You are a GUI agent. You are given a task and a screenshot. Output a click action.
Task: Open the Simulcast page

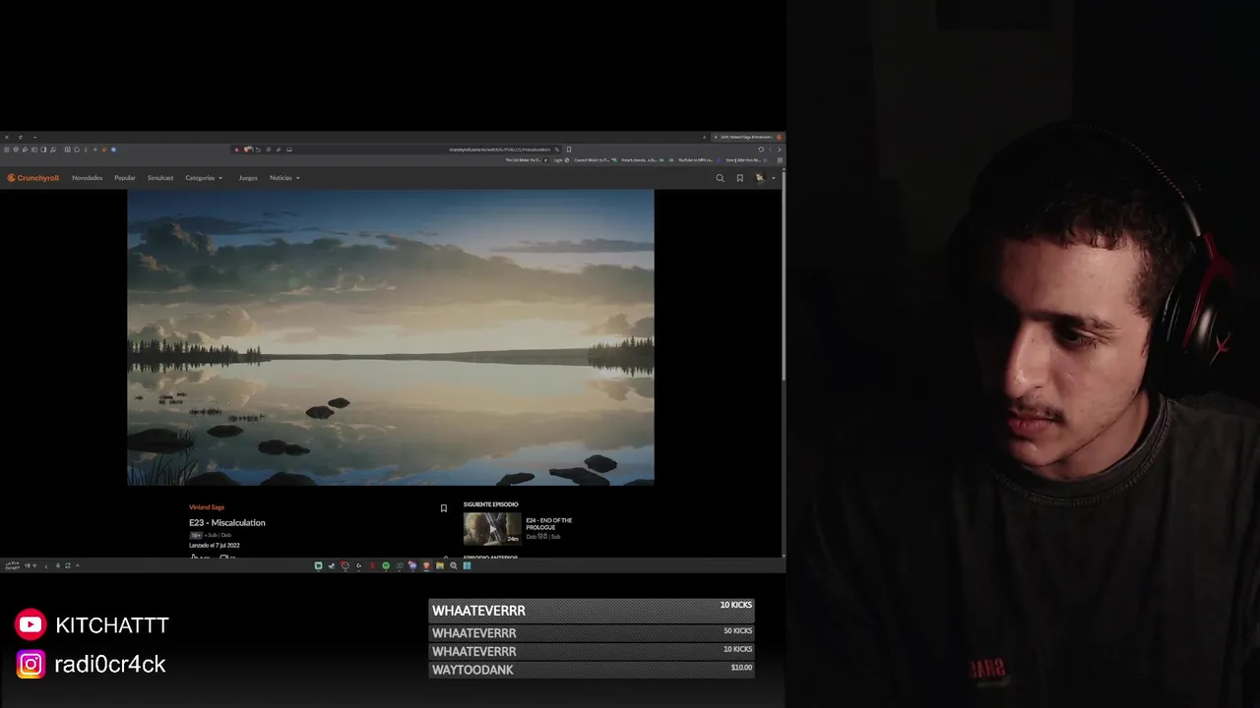pyautogui.click(x=160, y=178)
